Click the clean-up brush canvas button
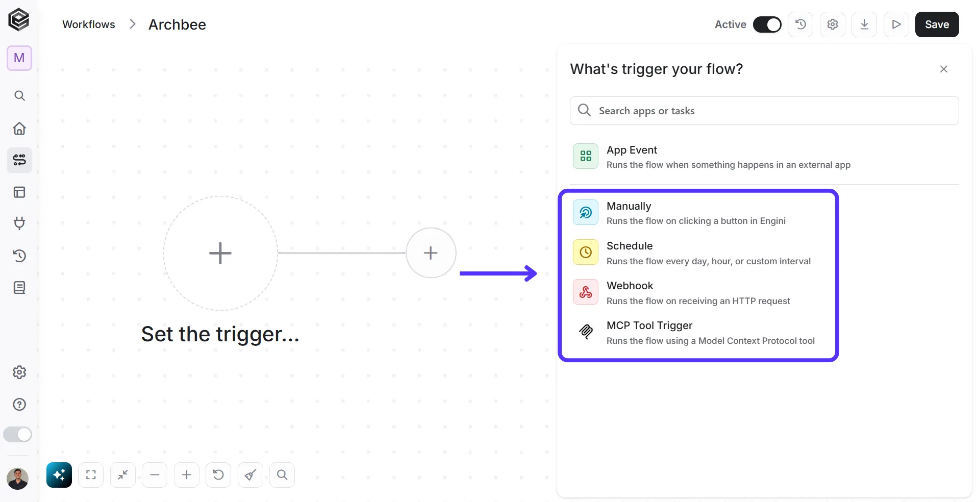 250,475
